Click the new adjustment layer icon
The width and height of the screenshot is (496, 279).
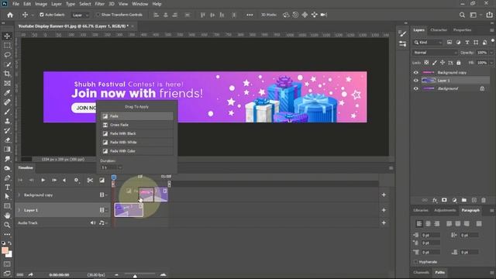(454, 200)
